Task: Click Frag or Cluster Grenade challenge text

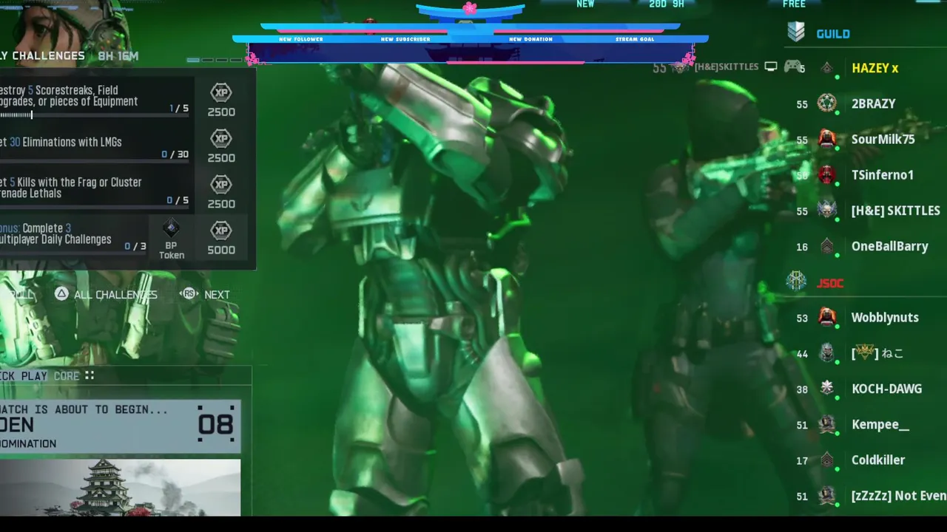Action: tap(70, 188)
